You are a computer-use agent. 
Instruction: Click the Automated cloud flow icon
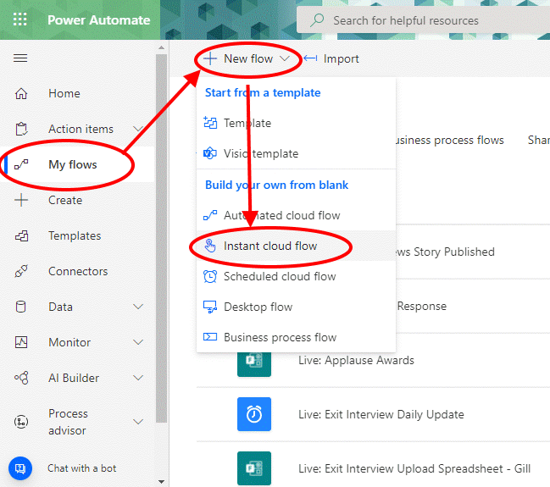(x=210, y=215)
